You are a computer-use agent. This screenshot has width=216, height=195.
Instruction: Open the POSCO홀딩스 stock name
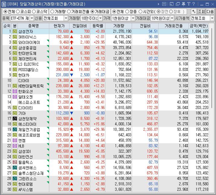pos(28,70)
